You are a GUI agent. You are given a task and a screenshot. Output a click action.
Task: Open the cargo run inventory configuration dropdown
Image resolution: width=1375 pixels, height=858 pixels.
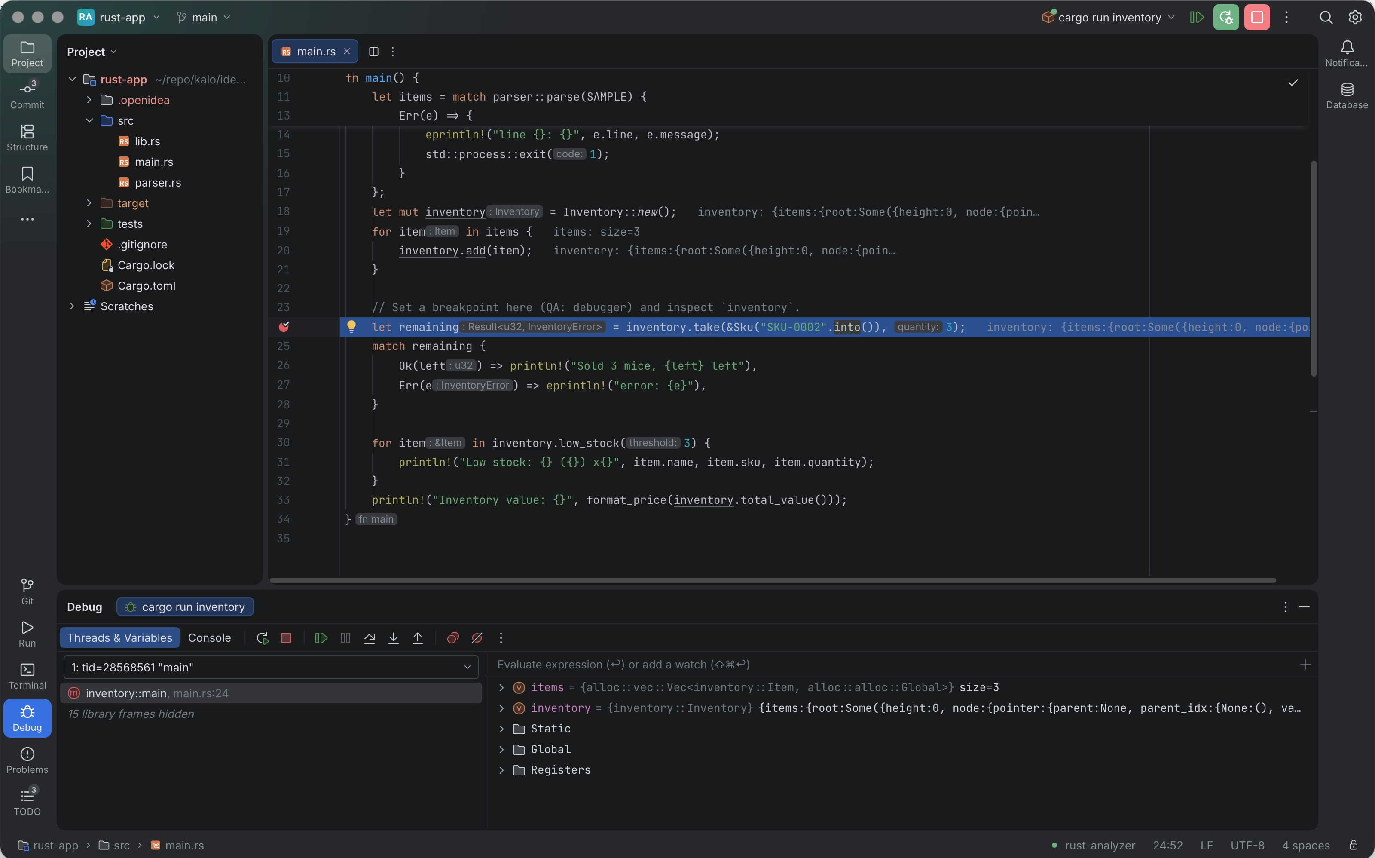1109,17
